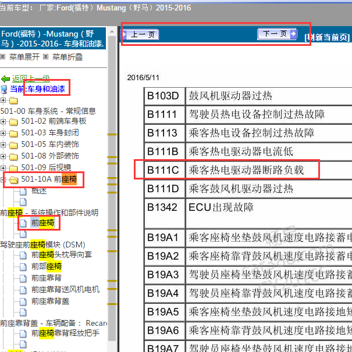The height and width of the screenshot is (352, 352).
Task: Click the B103D code cell
Action: coord(165,96)
